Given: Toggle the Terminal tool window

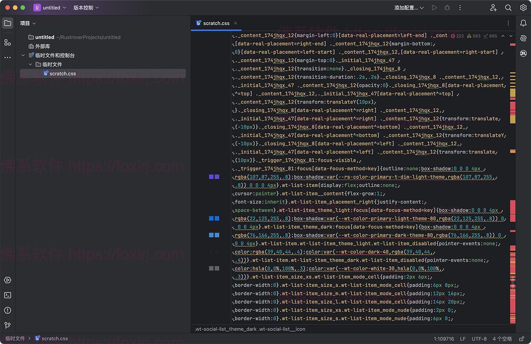Looking at the screenshot, I should click(7, 295).
